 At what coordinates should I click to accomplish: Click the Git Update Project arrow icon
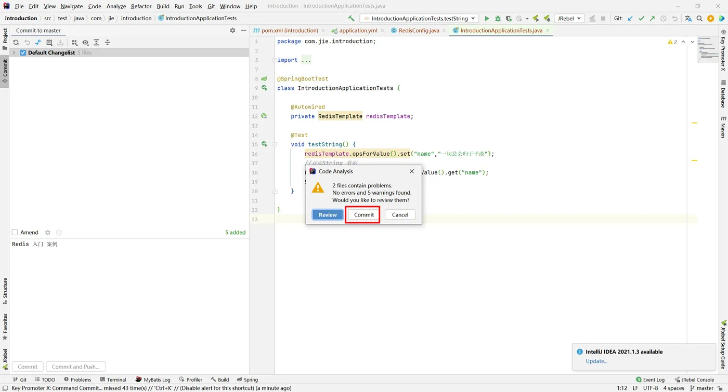point(630,18)
